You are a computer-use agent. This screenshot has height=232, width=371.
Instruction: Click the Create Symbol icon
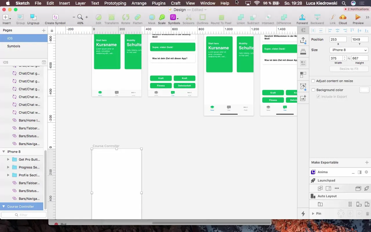coord(55,17)
